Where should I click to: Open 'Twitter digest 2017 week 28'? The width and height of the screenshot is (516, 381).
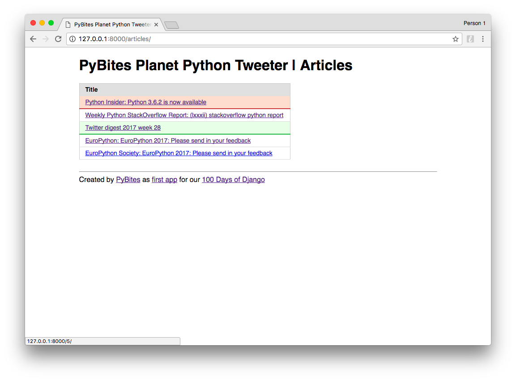click(123, 127)
